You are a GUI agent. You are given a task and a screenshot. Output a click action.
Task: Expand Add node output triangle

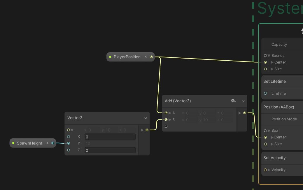[240, 113]
